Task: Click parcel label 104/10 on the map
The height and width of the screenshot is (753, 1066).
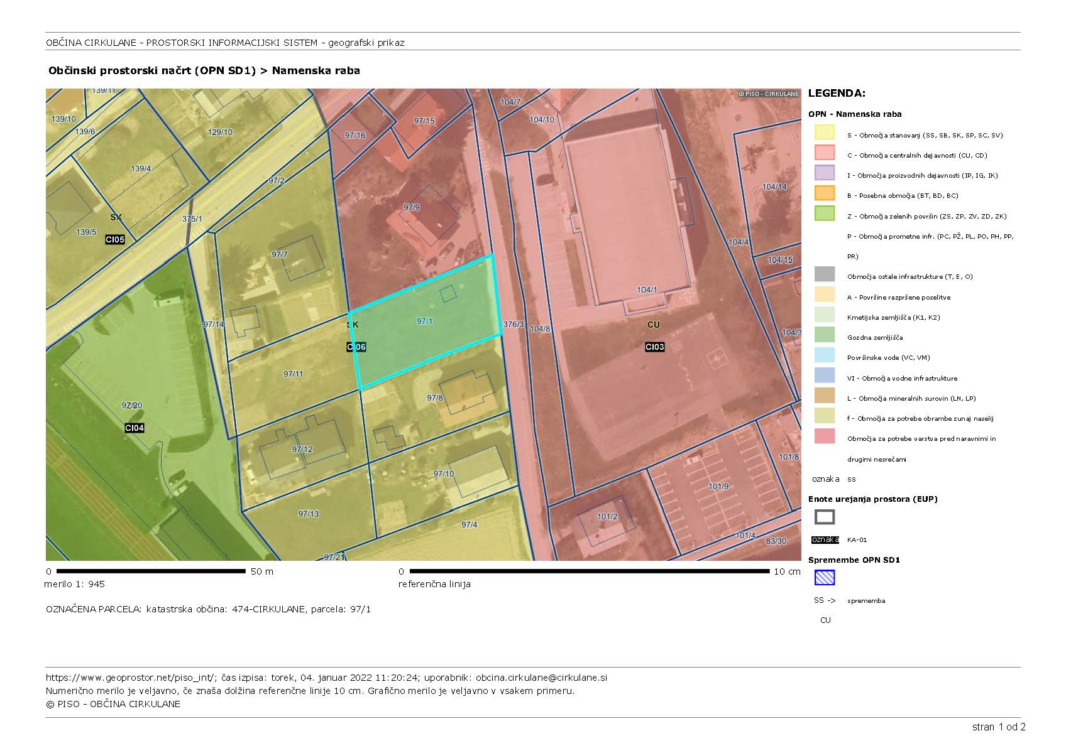Action: (x=542, y=120)
